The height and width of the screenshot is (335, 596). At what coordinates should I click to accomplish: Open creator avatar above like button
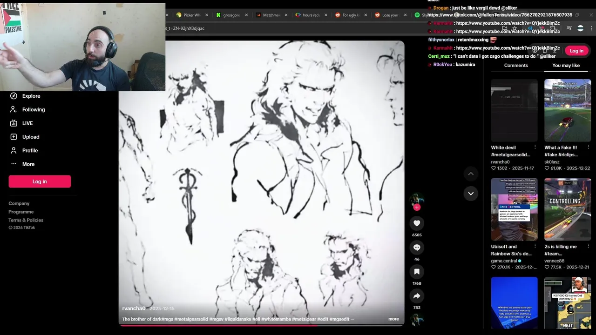point(417,200)
